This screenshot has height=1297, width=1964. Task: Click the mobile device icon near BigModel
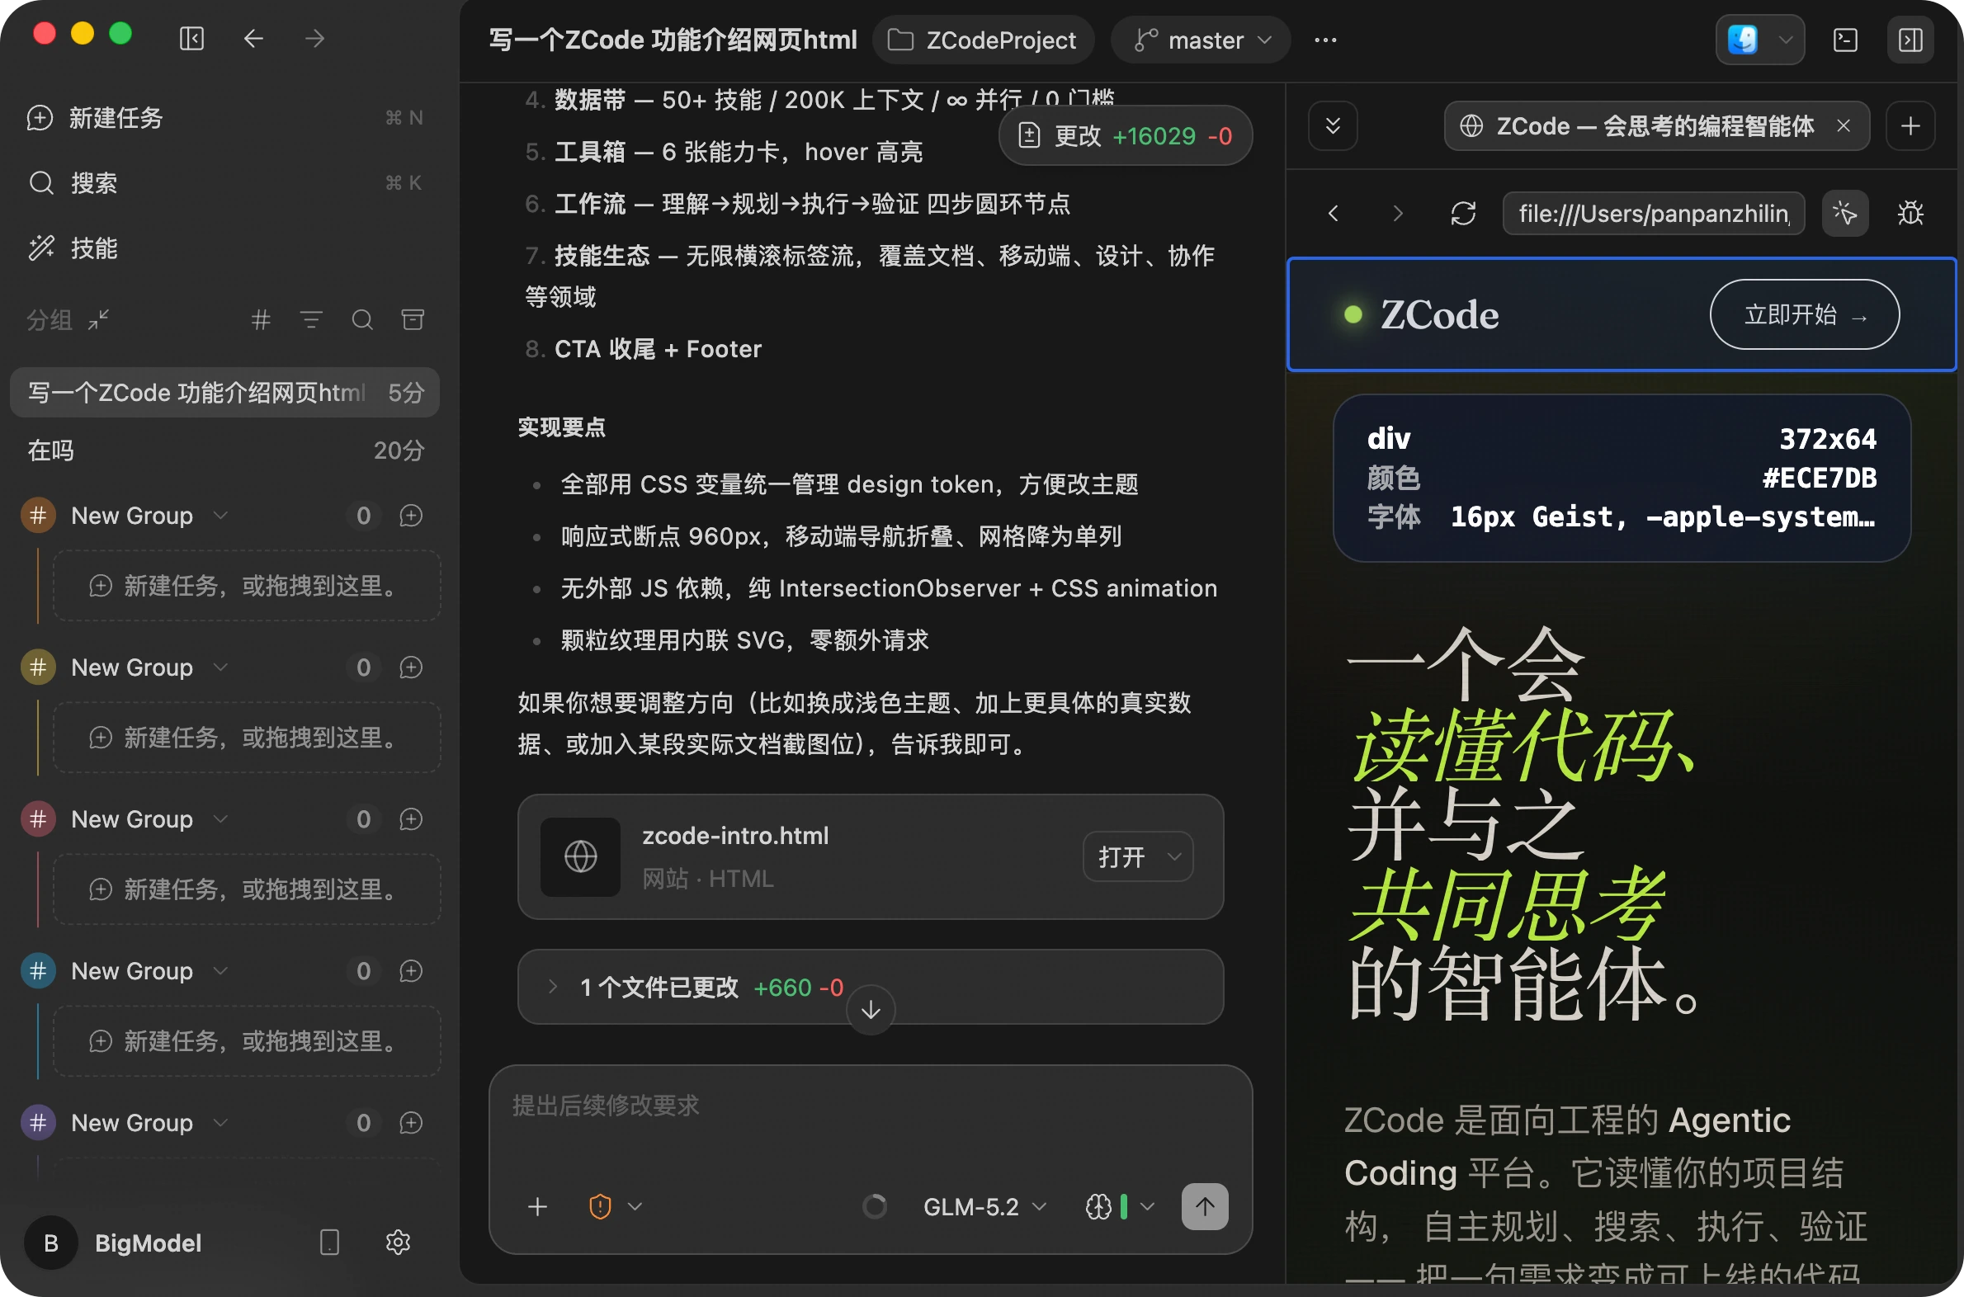329,1243
